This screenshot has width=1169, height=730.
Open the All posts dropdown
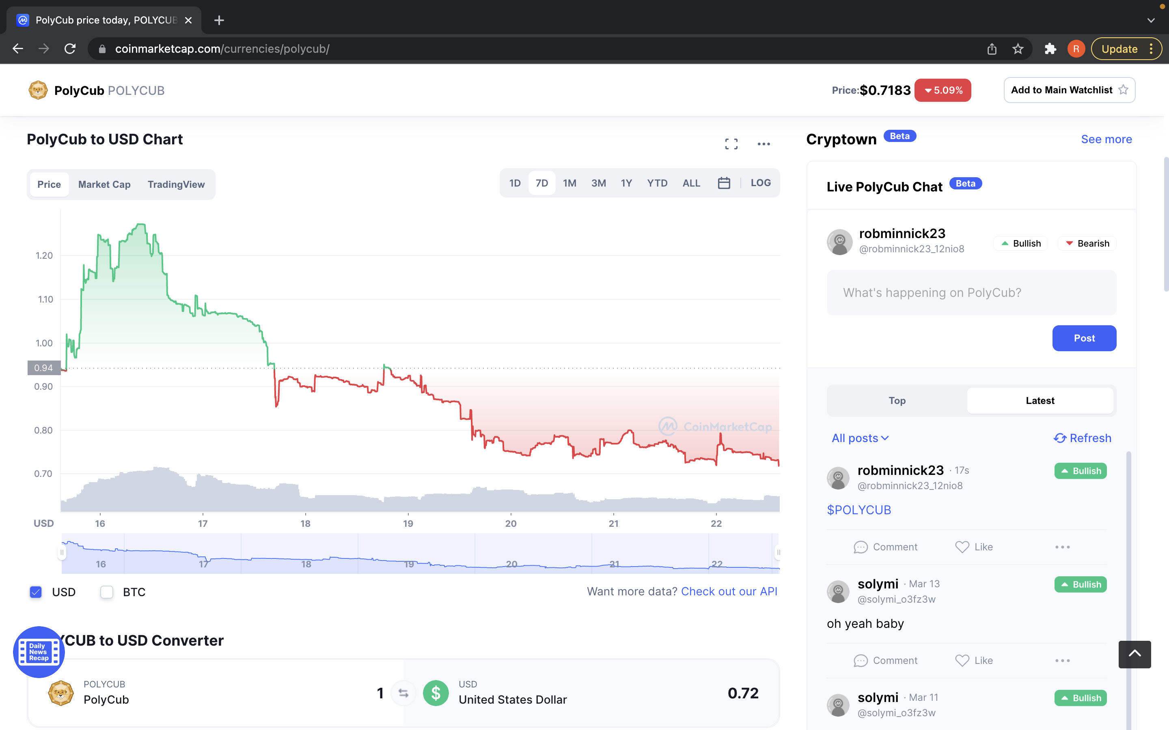(860, 438)
